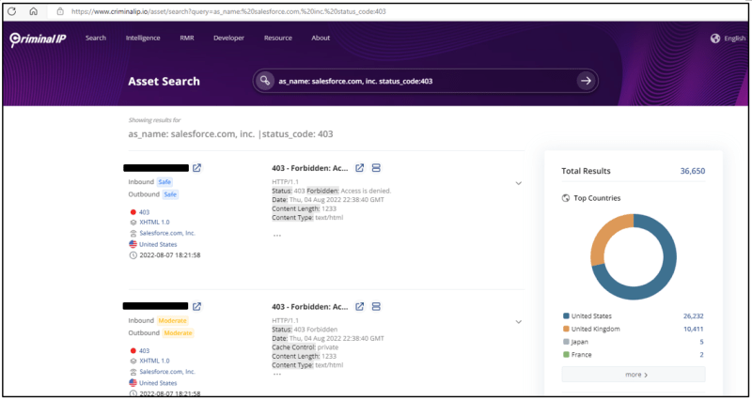Click the XHTML 1.0 link in the first result

[154, 223]
